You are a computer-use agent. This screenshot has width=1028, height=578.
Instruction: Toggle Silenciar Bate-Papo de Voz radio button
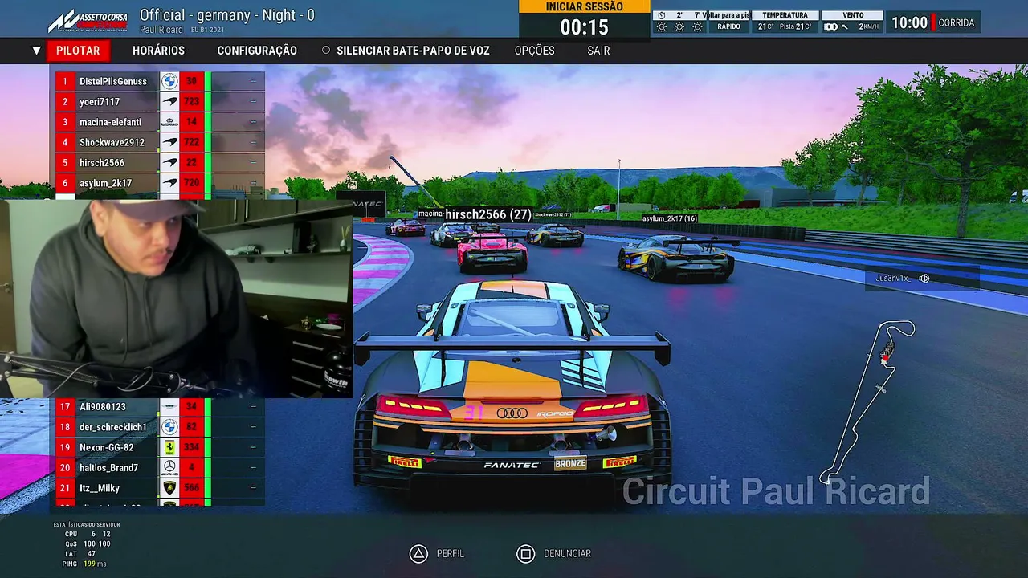326,51
